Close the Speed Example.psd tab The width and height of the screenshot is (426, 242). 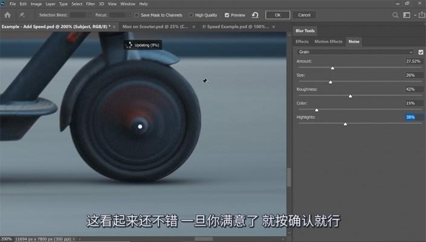tap(274, 27)
